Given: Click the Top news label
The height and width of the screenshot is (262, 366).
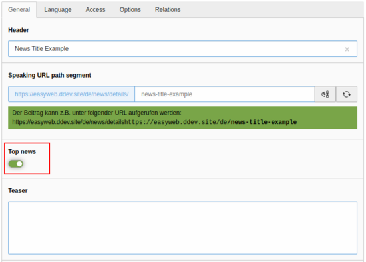Looking at the screenshot, I should pyautogui.click(x=22, y=151).
